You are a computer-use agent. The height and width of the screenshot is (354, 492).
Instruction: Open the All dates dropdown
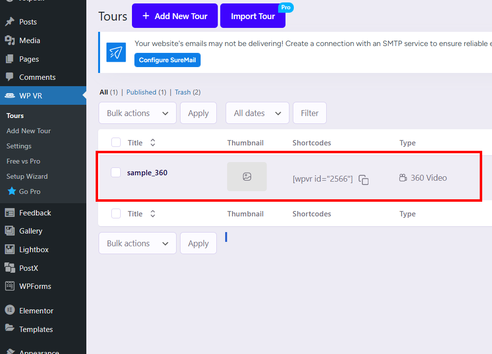pos(258,113)
